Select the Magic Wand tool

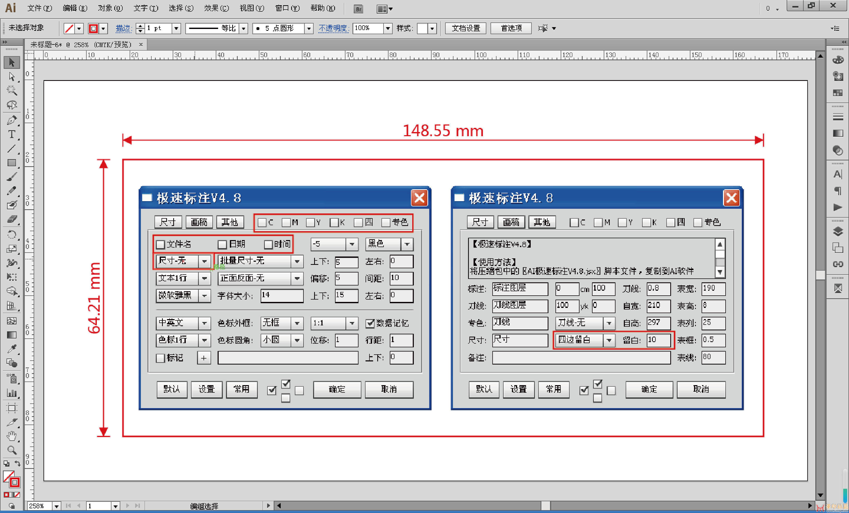coord(12,91)
